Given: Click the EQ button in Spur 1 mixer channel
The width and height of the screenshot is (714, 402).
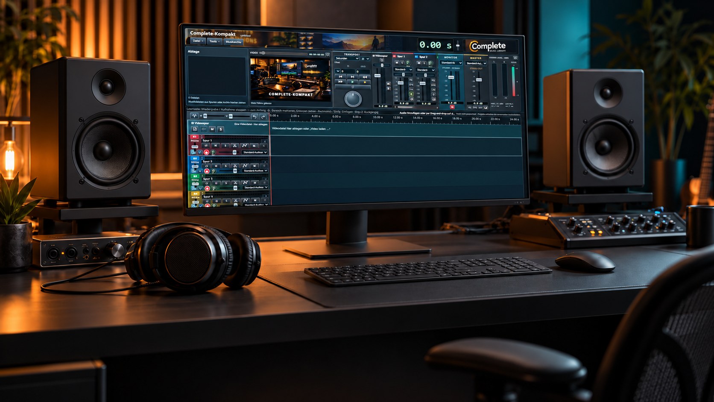Looking at the screenshot, I should coord(411,79).
